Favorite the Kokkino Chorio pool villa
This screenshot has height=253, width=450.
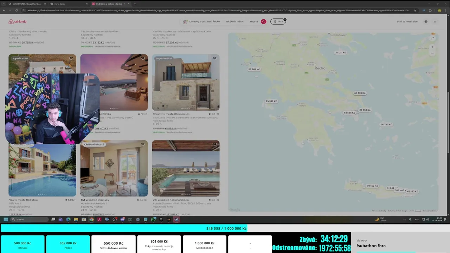214,144
